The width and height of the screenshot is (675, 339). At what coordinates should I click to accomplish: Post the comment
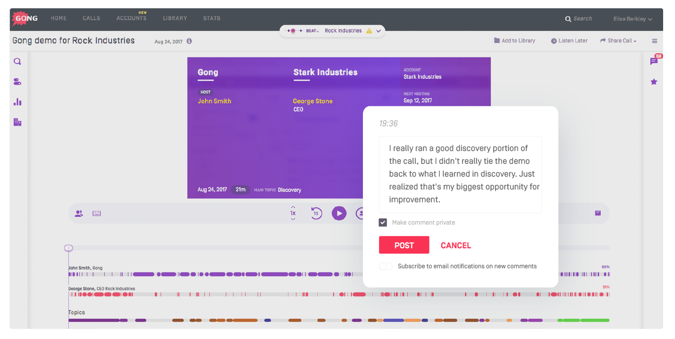pyautogui.click(x=404, y=245)
